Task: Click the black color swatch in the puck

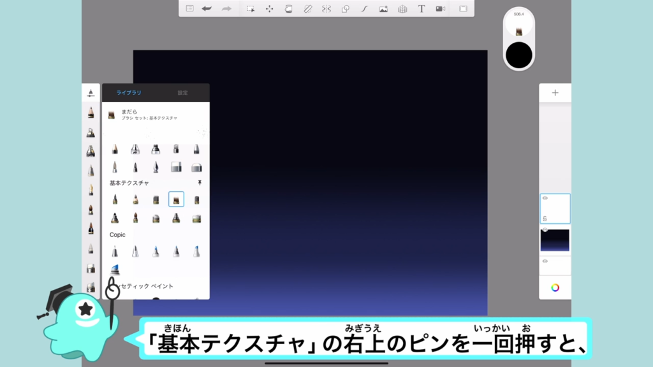Action: (x=518, y=55)
